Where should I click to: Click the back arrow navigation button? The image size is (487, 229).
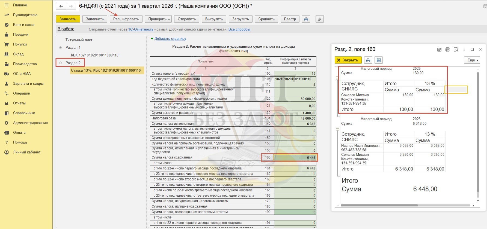point(61,6)
